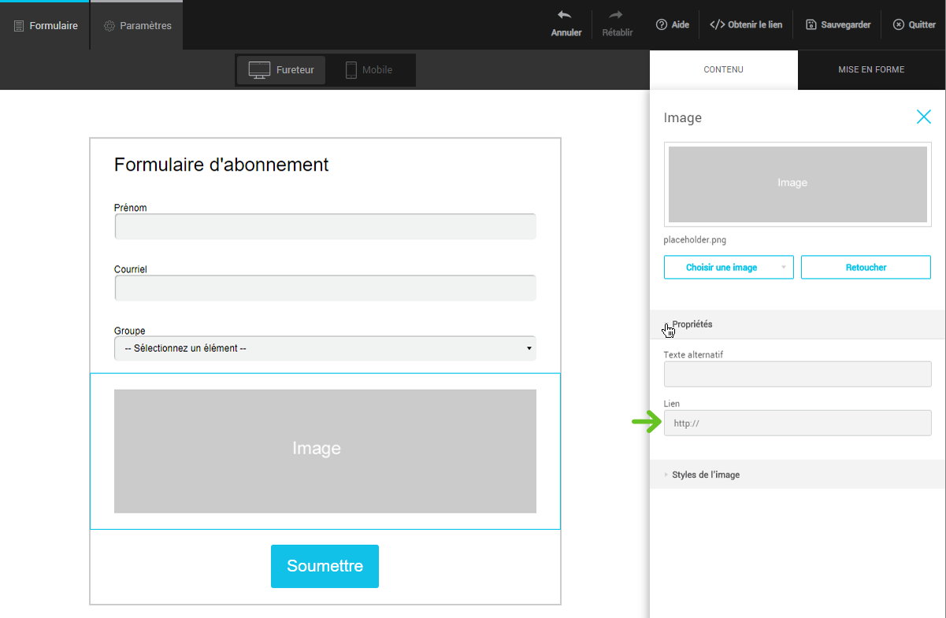The width and height of the screenshot is (946, 618).
Task: Open the Groupe select dropdown
Action: (x=325, y=348)
